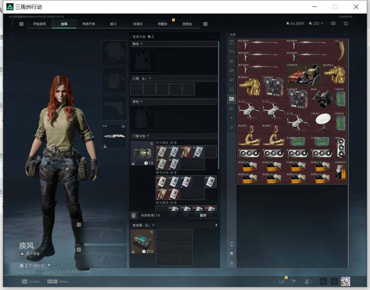Select the empty body armor slot
The width and height of the screenshot is (370, 290).
pyautogui.click(x=114, y=80)
